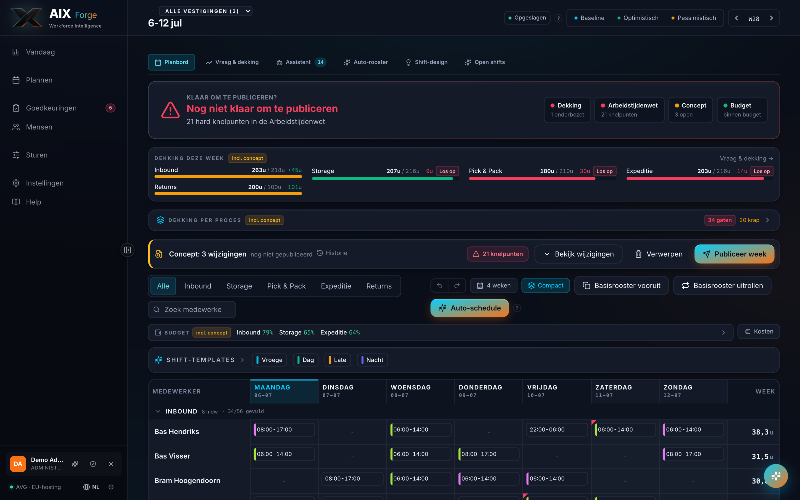The image size is (800, 500).
Task: Open the Vraag & dekking link
Action: click(746, 158)
